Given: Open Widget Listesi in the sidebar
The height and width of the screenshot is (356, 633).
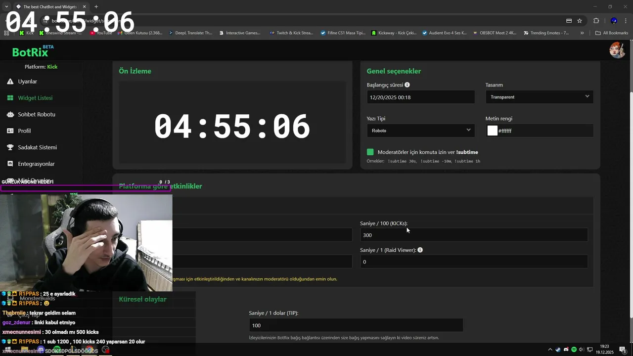Looking at the screenshot, I should pyautogui.click(x=35, y=98).
